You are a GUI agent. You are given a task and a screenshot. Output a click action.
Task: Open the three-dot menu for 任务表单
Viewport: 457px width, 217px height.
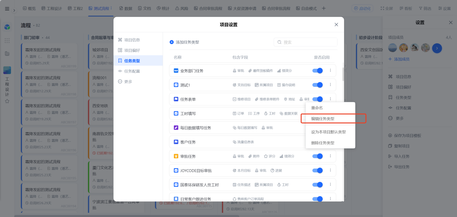pos(330,99)
